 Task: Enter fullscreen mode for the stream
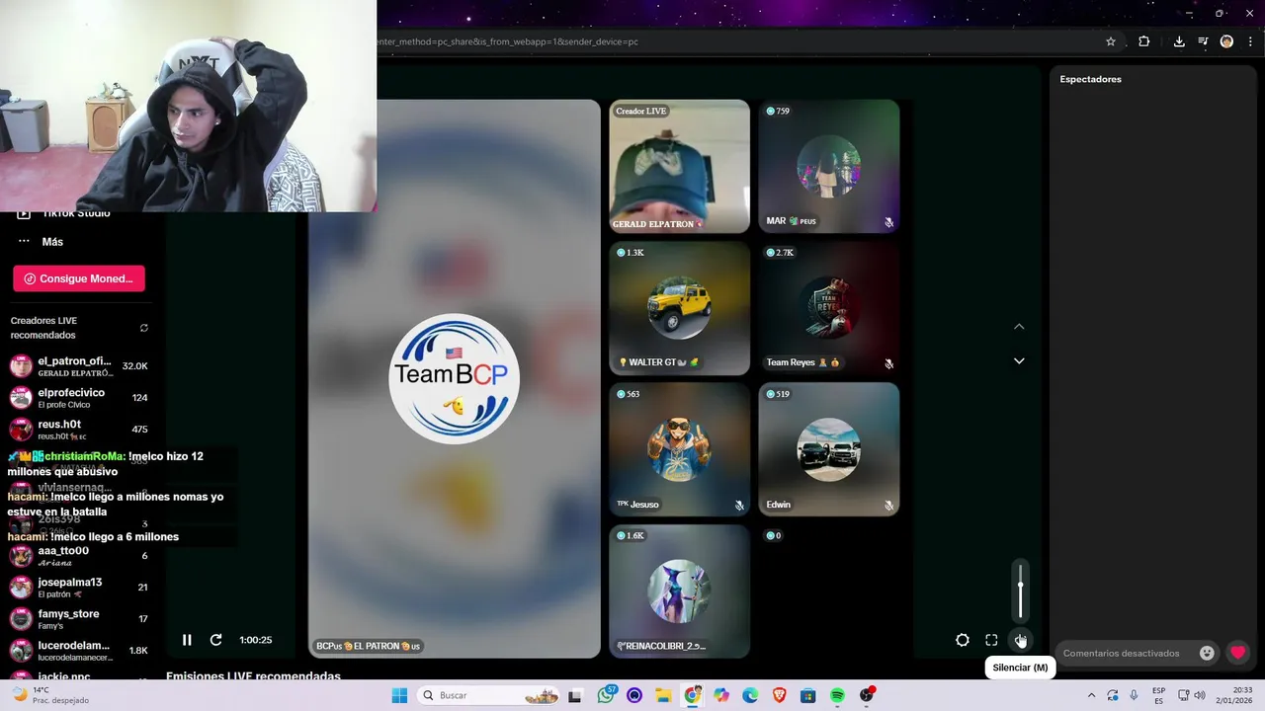click(991, 640)
